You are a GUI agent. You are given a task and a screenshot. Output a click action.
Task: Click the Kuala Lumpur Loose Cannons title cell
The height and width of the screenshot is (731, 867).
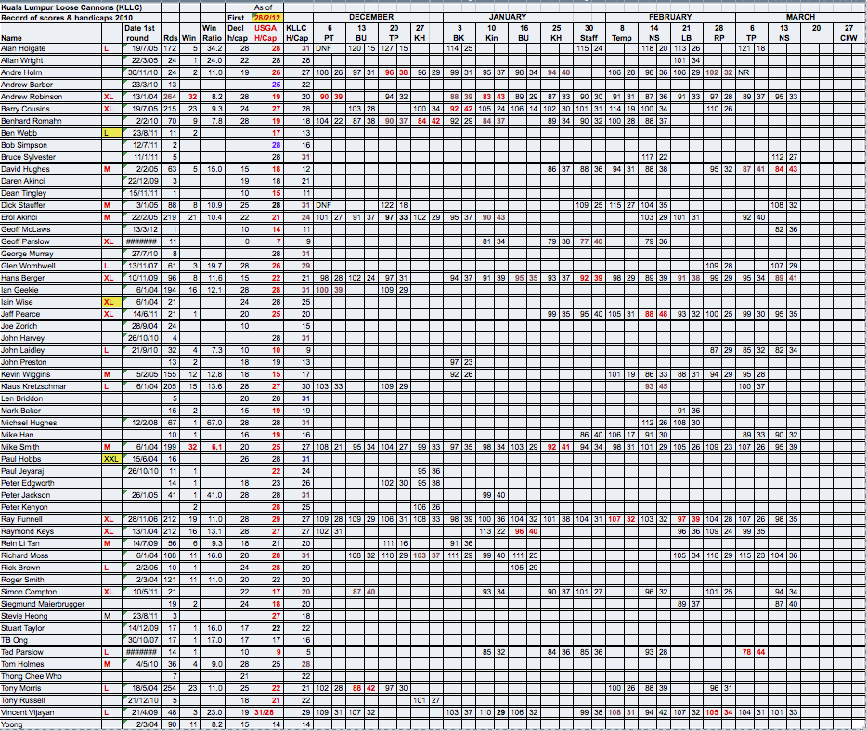coord(56,7)
